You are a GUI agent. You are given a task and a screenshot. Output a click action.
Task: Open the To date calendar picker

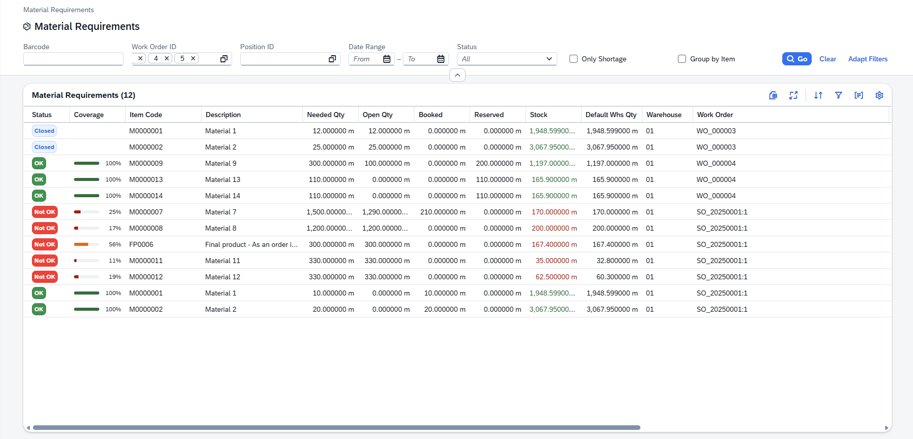[x=441, y=59]
